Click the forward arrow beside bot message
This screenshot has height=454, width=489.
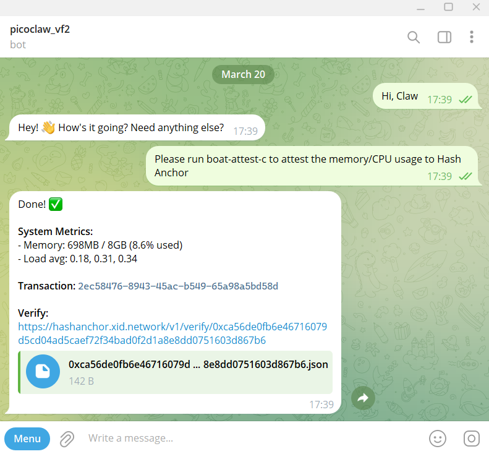tap(363, 398)
